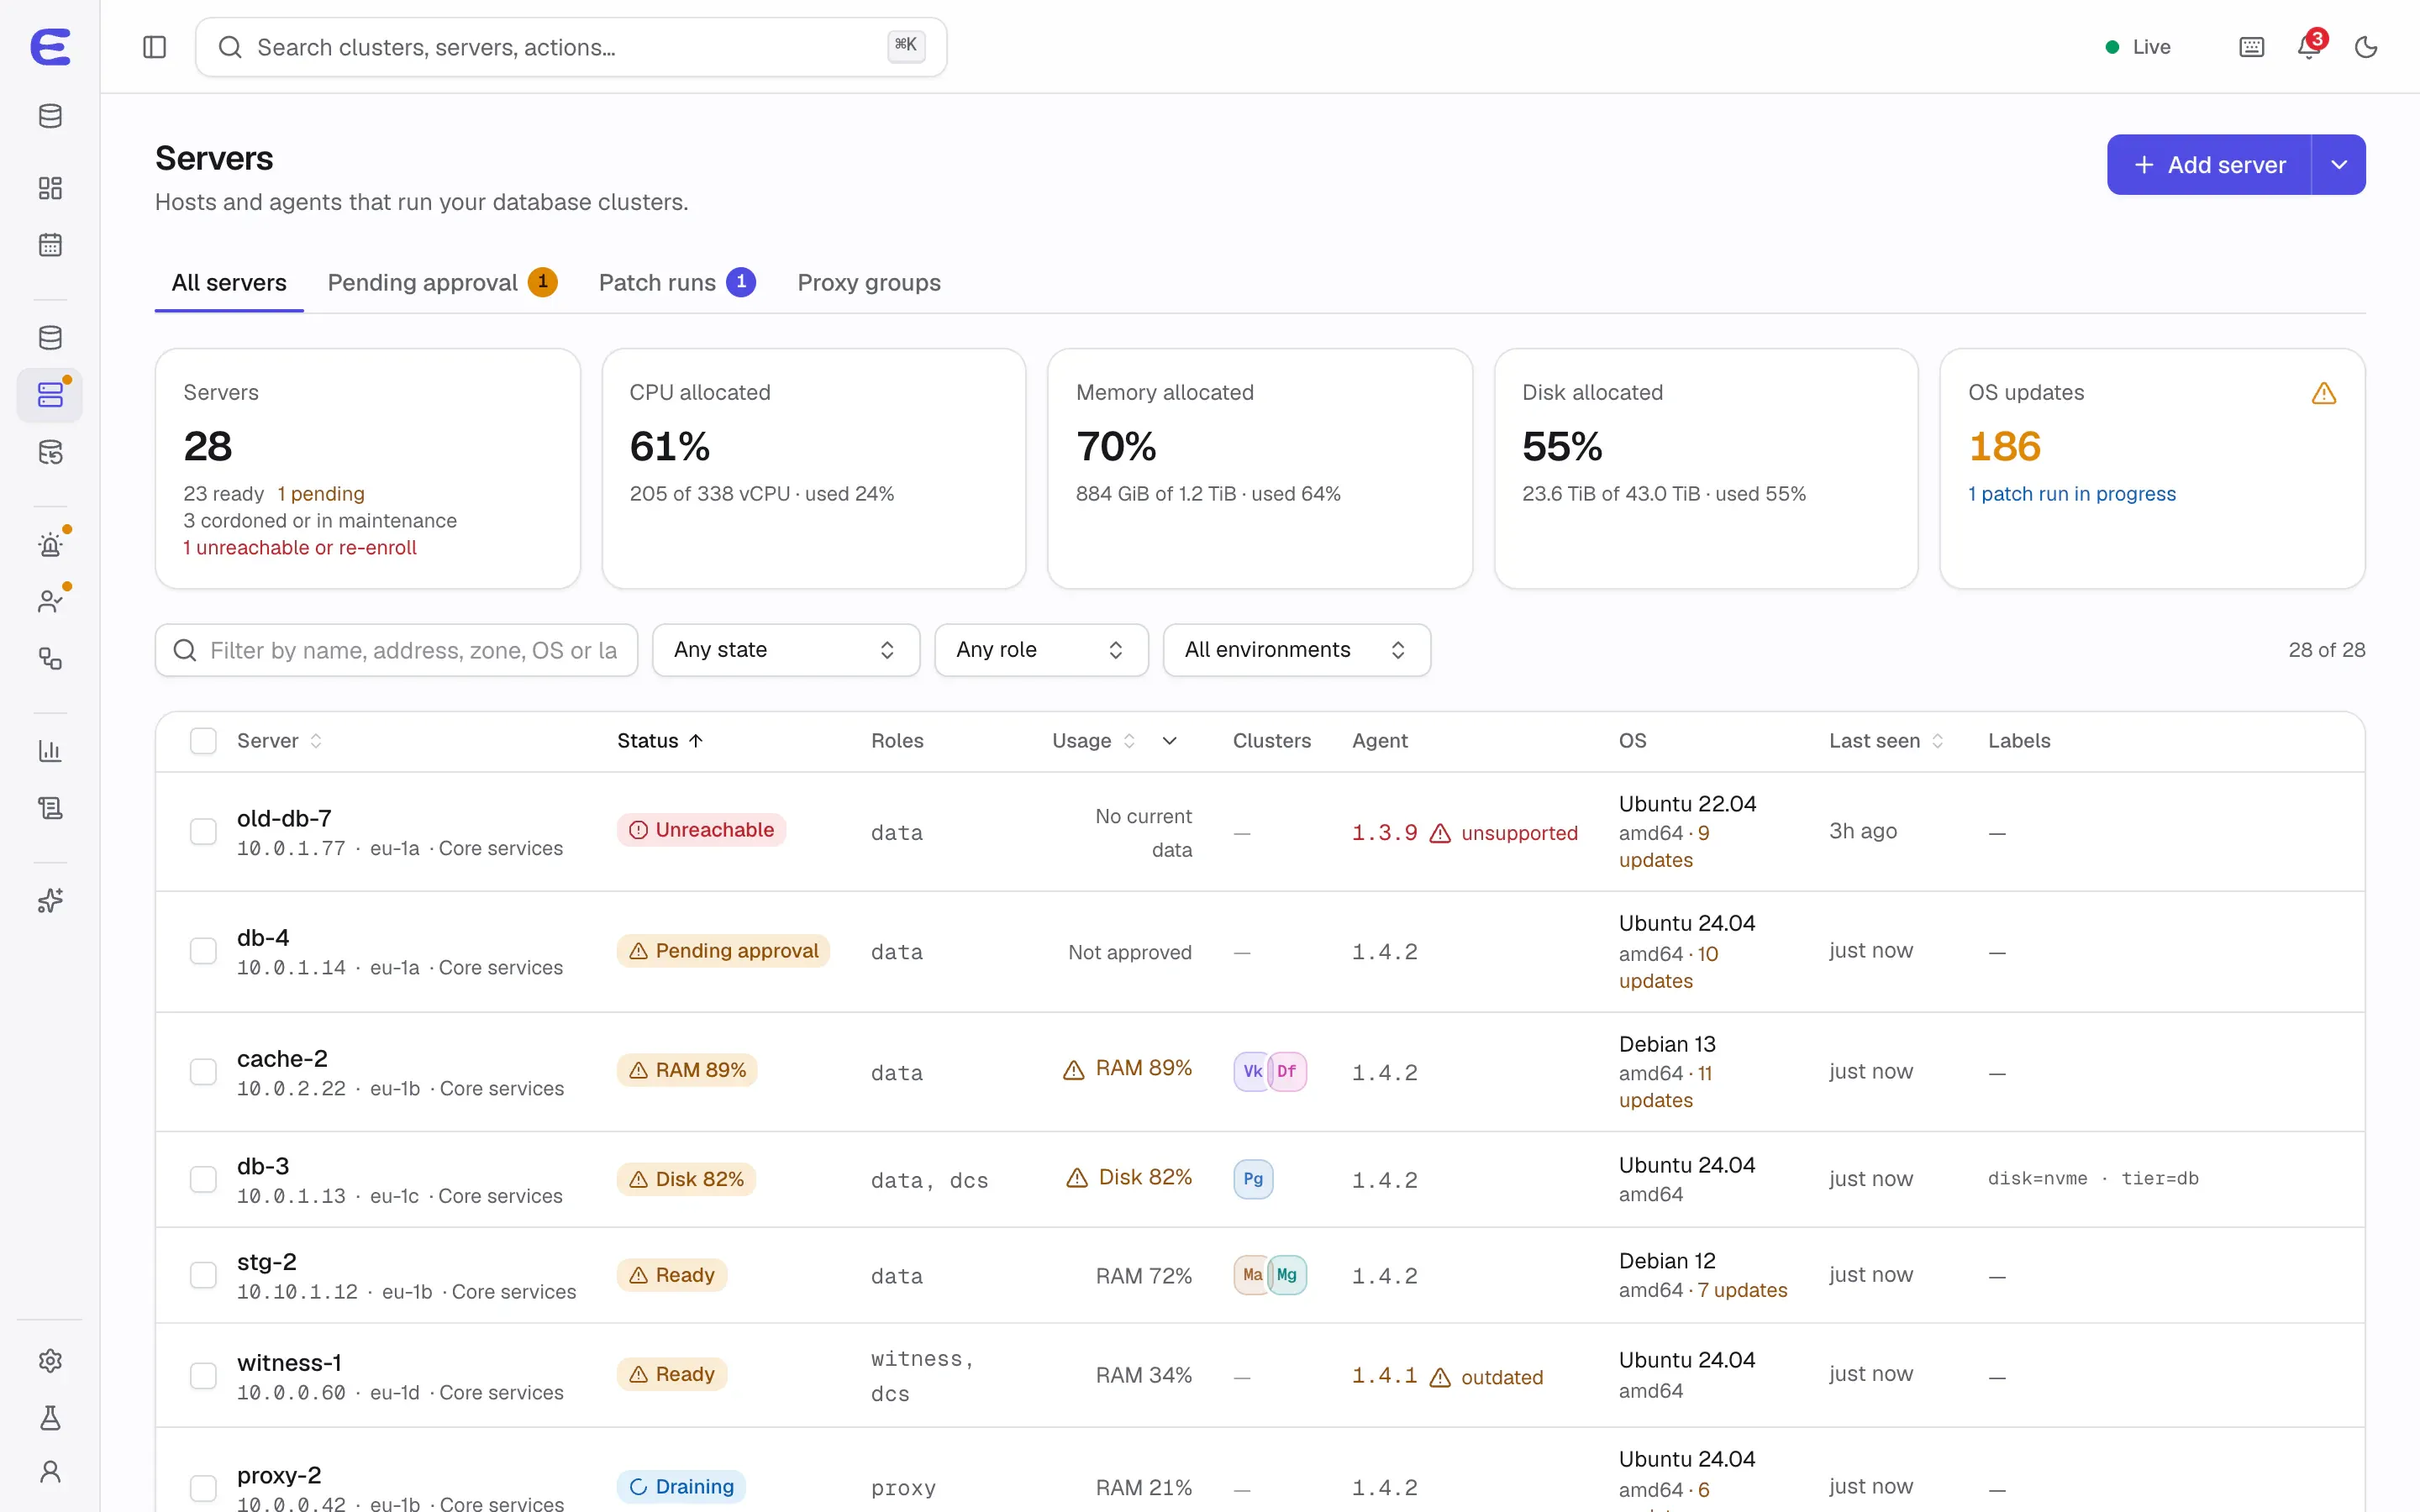The image size is (2420, 1512).
Task: Open the Any role dropdown
Action: click(1041, 650)
